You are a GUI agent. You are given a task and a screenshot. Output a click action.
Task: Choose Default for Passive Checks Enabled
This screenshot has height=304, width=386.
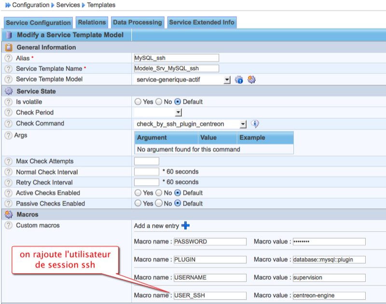tap(177, 204)
